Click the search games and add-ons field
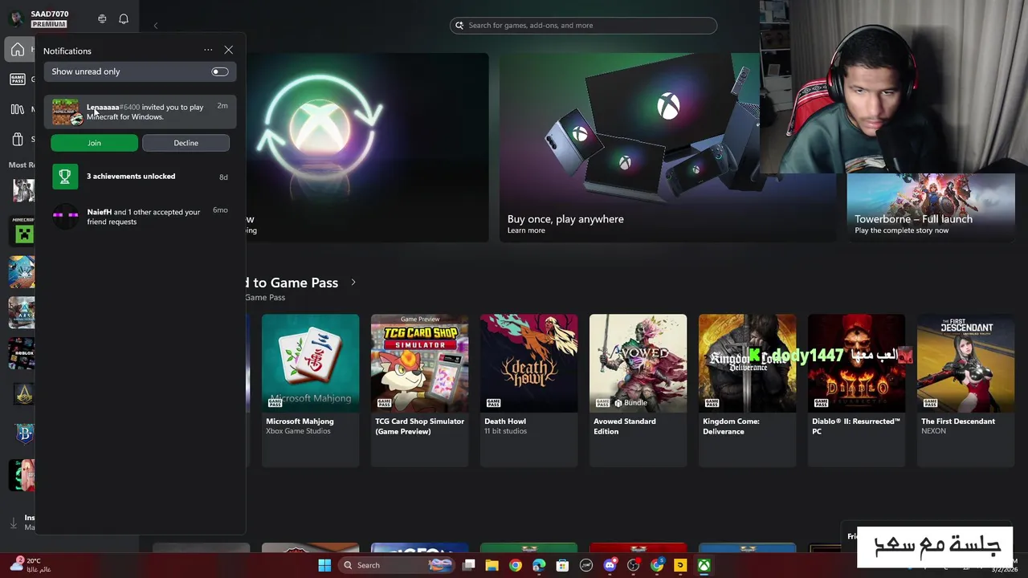The height and width of the screenshot is (578, 1028). coord(583,26)
